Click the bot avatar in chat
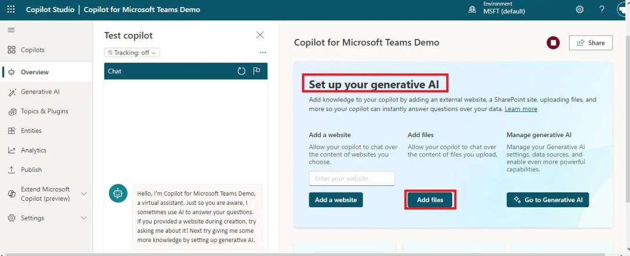Image resolution: width=630 pixels, height=256 pixels. pos(118,193)
